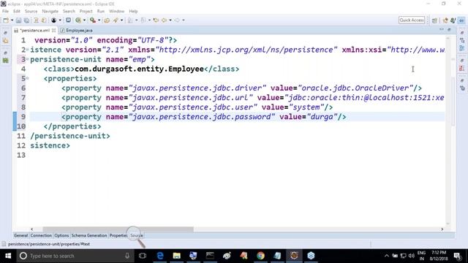Open the Help menu

(x=133, y=12)
